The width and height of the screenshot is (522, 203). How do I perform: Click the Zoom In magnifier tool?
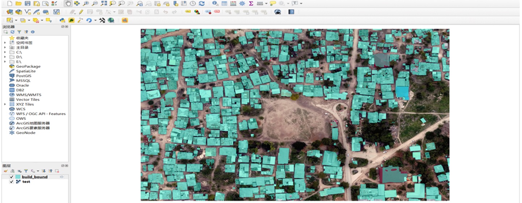click(86, 3)
